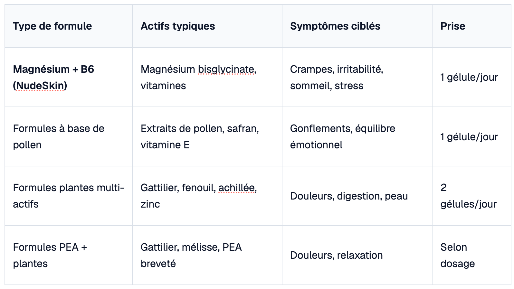Select the 'Gattilier, mélisse, PEA breveté' cell

pyautogui.click(x=207, y=255)
